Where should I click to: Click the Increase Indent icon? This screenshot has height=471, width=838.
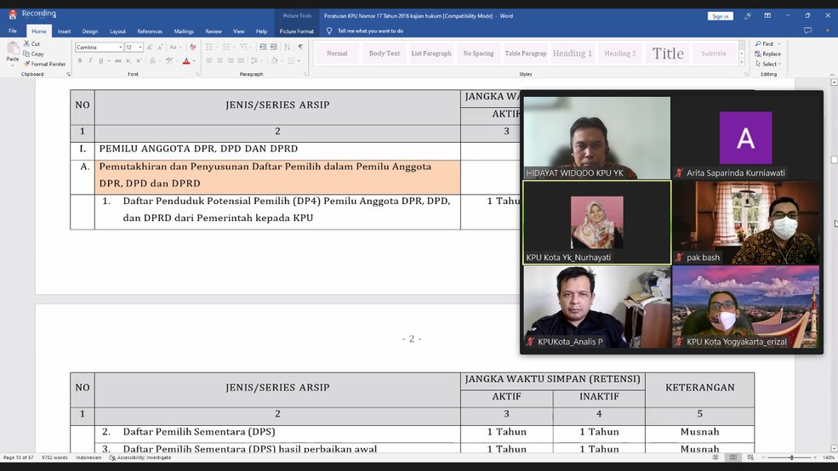(274, 48)
